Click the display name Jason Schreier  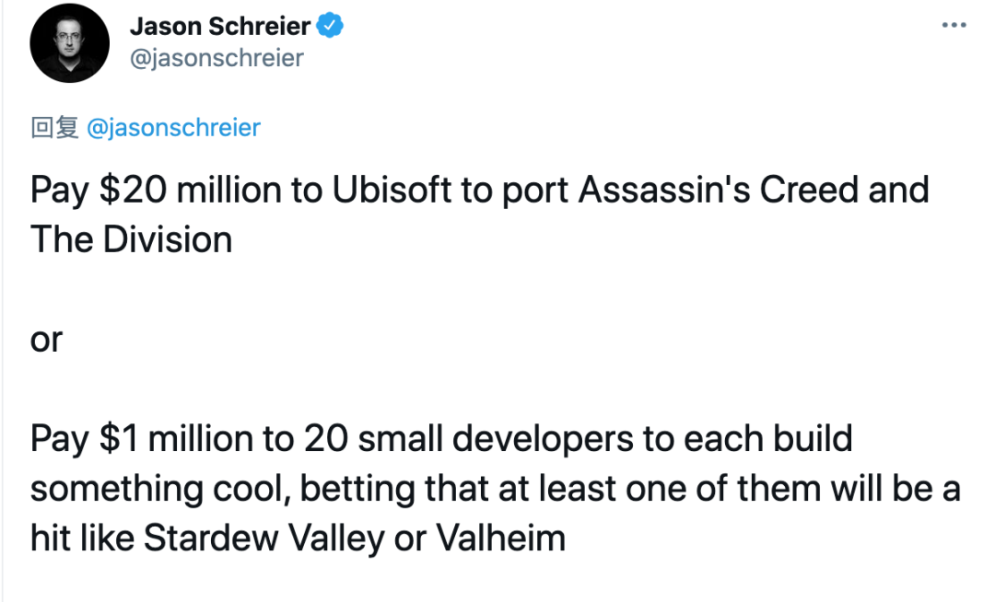point(220,26)
